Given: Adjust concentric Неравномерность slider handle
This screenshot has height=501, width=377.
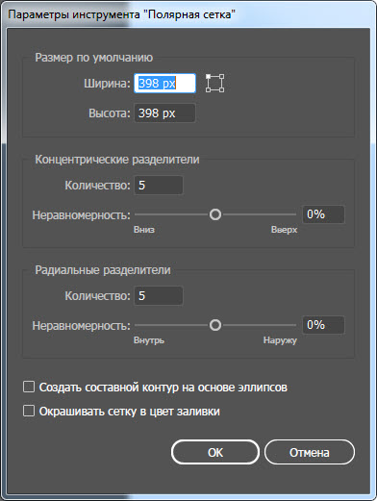Looking at the screenshot, I should (x=215, y=214).
